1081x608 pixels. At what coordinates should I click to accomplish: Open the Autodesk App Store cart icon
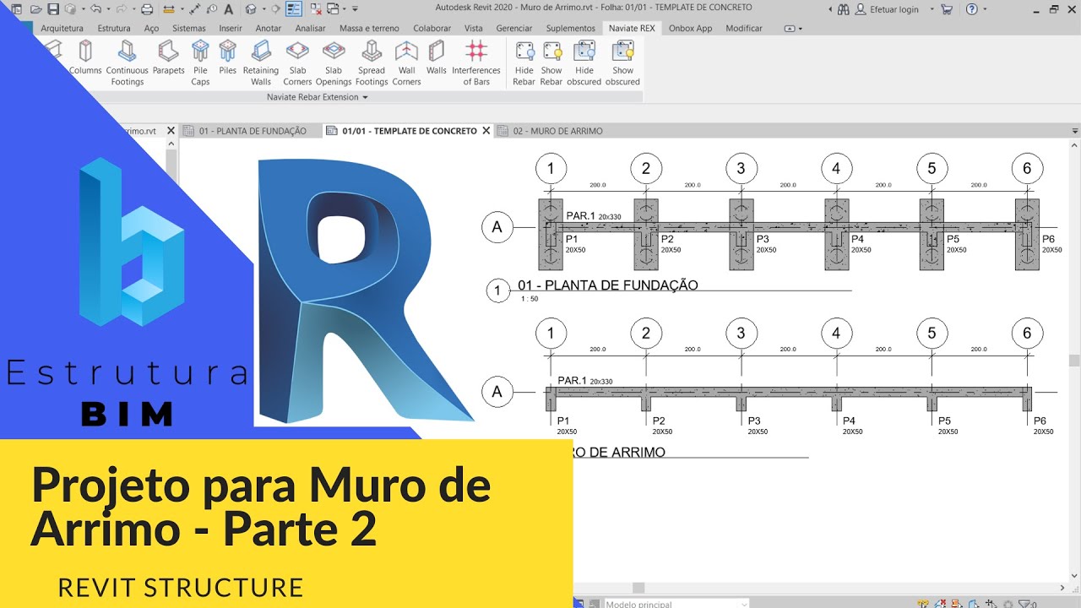[x=947, y=9]
